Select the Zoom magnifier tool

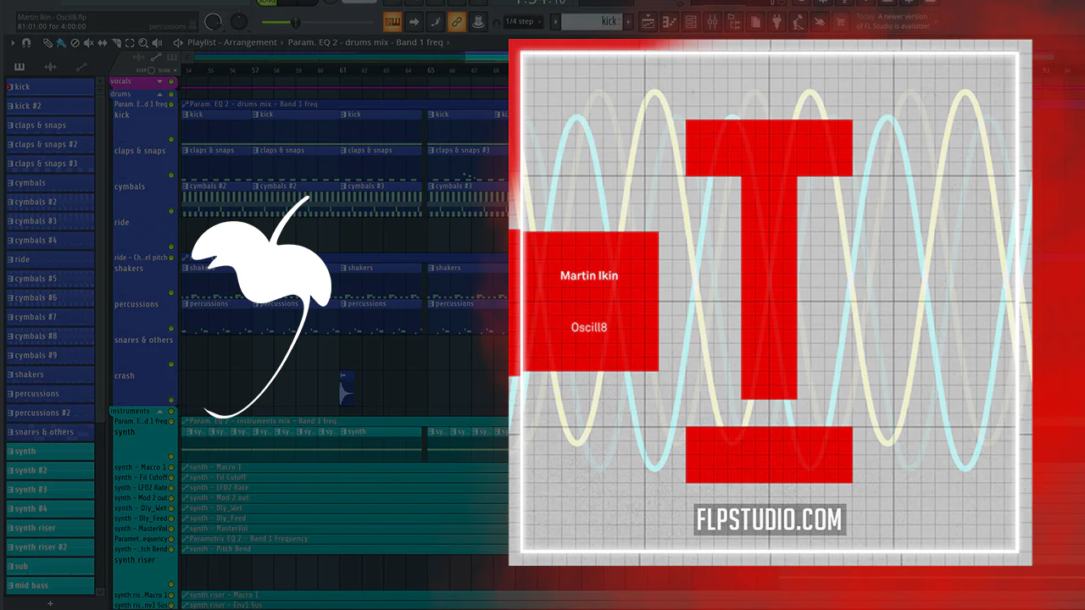point(143,42)
